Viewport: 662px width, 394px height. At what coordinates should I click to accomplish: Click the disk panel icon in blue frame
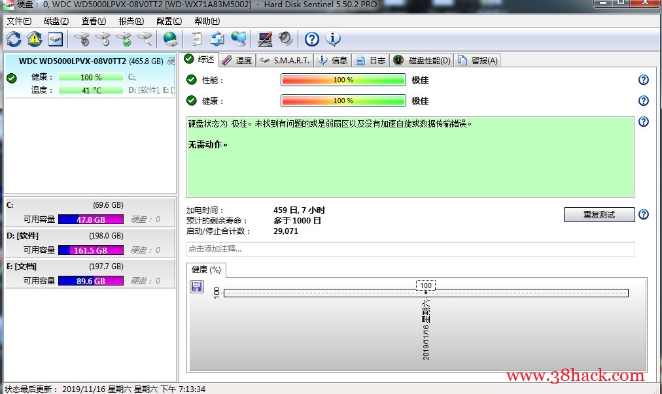click(56, 39)
